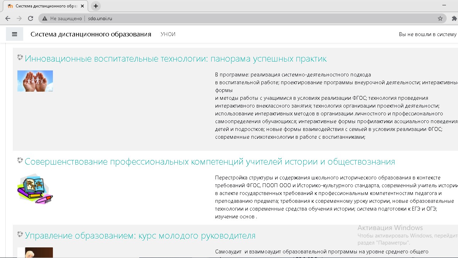Click course icon beside 'Управление образованием'
Image resolution: width=458 pixels, height=258 pixels.
(20, 234)
